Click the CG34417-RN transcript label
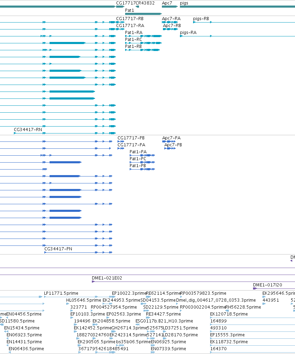 point(28,130)
